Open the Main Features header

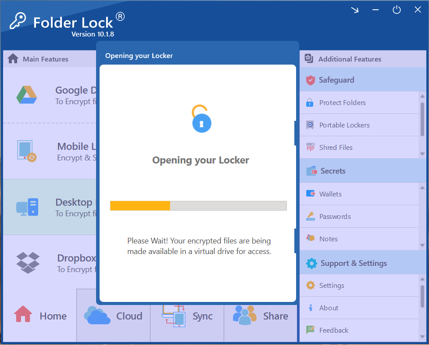pos(50,58)
